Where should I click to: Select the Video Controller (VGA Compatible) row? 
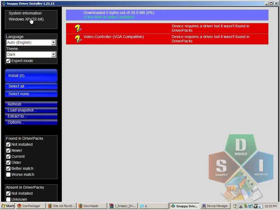click(x=167, y=39)
